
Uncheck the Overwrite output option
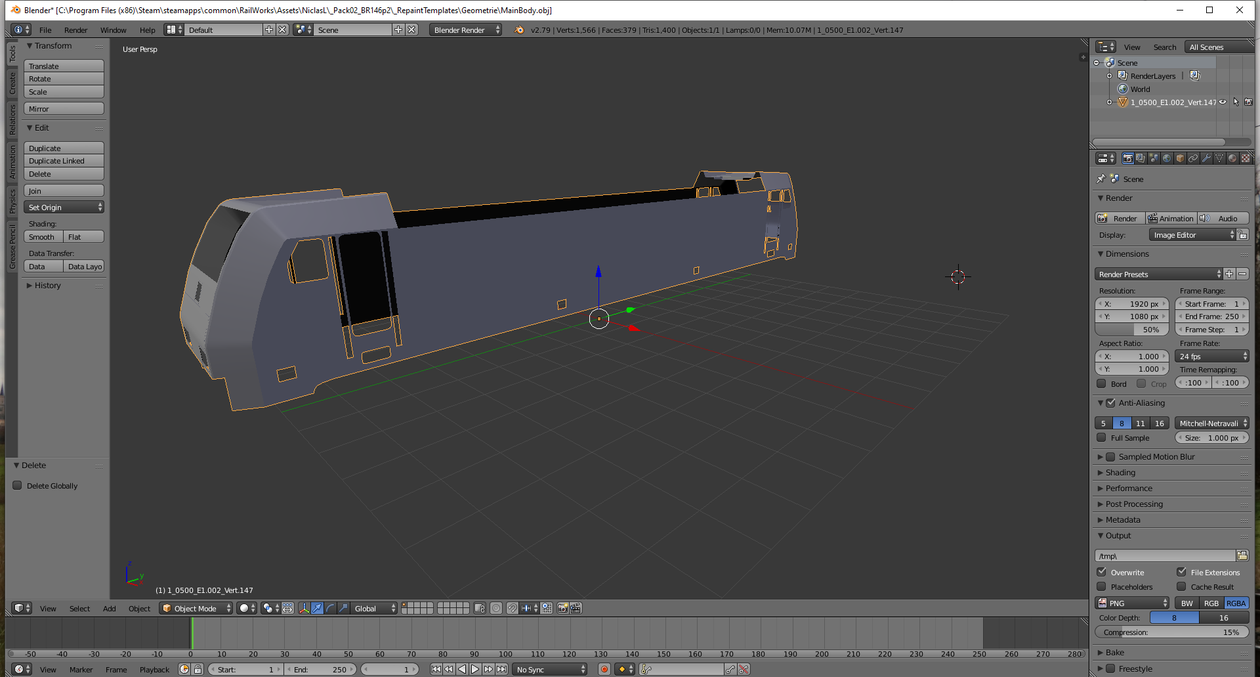point(1102,572)
